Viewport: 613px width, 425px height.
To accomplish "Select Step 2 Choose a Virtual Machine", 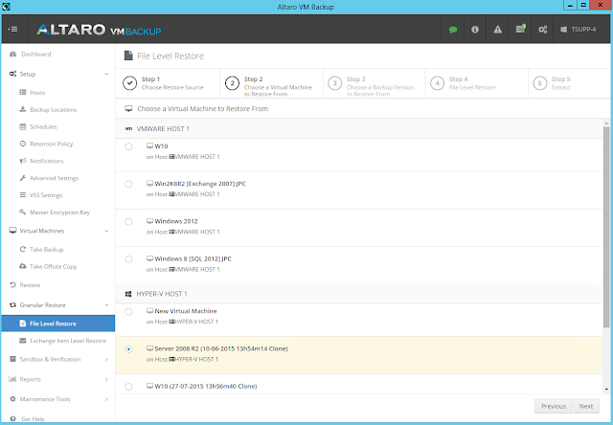I will 271,83.
